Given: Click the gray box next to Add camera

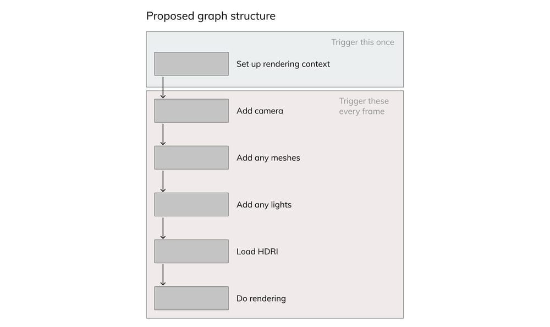Looking at the screenshot, I should [x=191, y=111].
